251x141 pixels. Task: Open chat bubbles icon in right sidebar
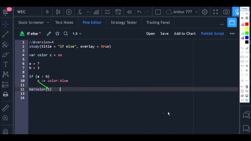[x=246, y=115]
